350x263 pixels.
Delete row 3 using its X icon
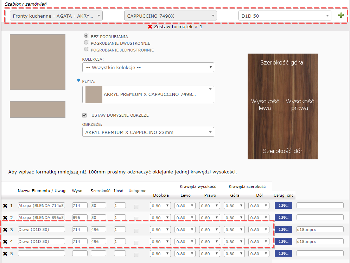[x=5, y=230]
